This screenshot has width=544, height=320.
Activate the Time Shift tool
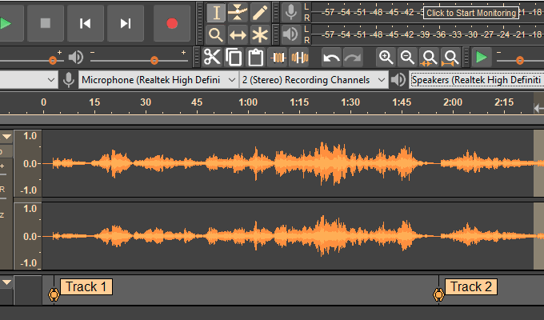coord(238,34)
